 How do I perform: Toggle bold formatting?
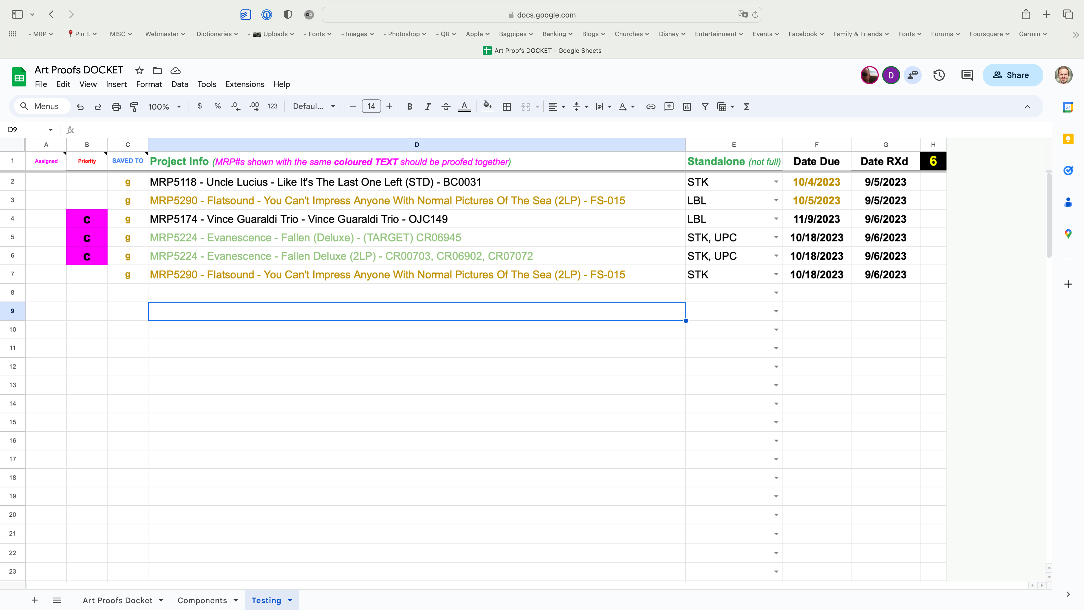[x=409, y=106]
